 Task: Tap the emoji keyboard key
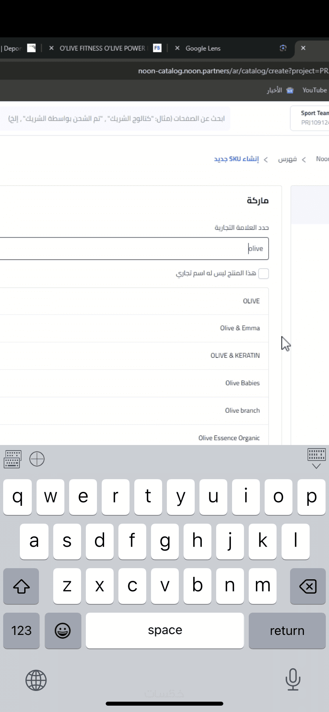click(x=63, y=631)
